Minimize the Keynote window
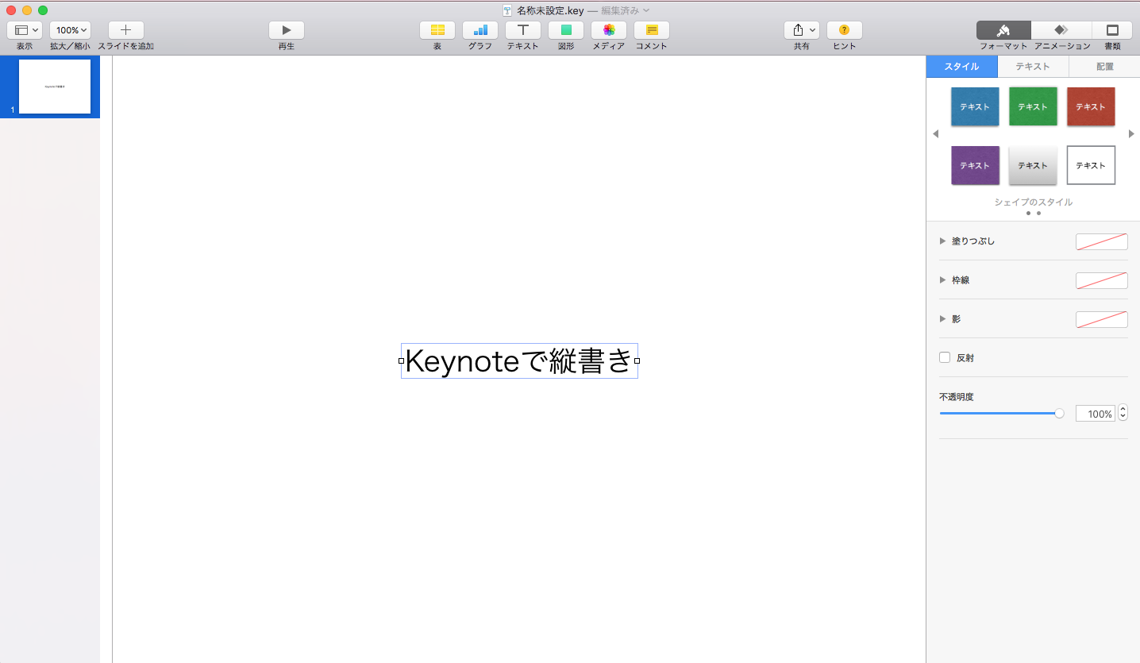This screenshot has height=663, width=1140. tap(27, 10)
